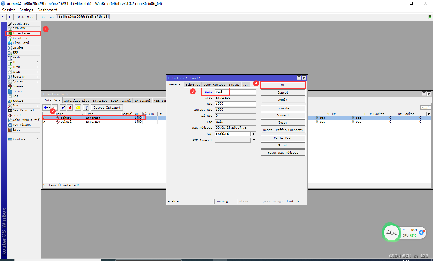Expand the MPLS submenu arrow
The width and height of the screenshot is (433, 261).
click(x=37, y=72)
